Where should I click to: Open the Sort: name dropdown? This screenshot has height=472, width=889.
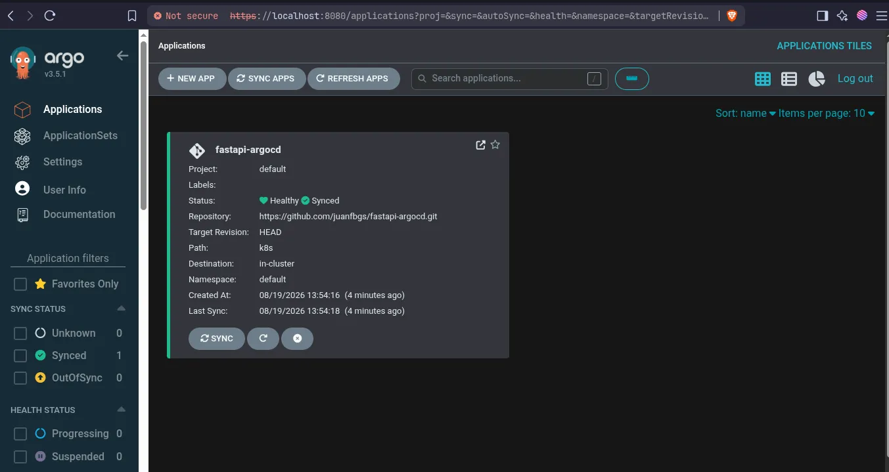(745, 114)
